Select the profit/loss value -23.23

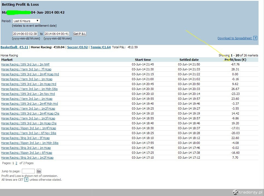pyautogui.click(x=235, y=94)
